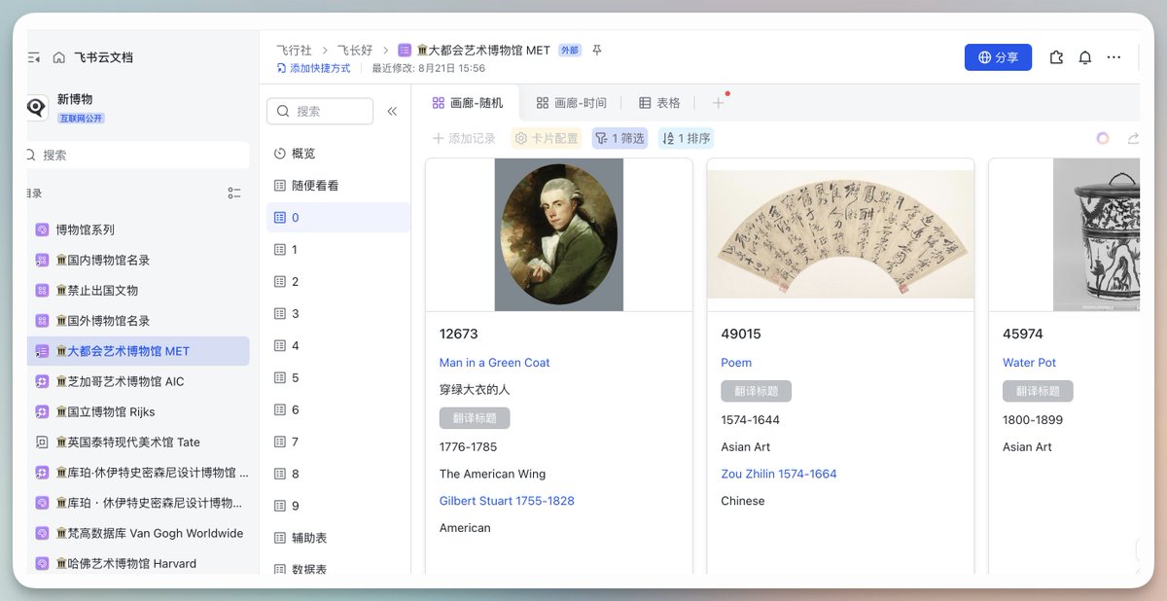Image resolution: width=1167 pixels, height=601 pixels.
Task: Open the 1 筛选 filter
Action: (619, 138)
